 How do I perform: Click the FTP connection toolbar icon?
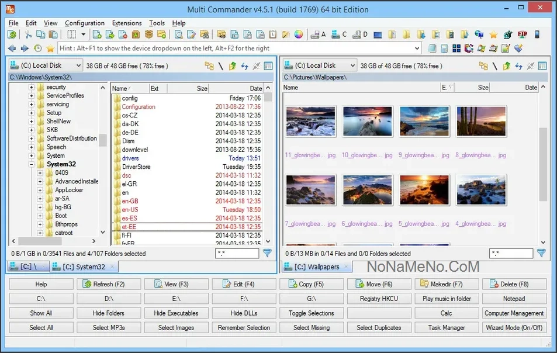click(x=521, y=35)
